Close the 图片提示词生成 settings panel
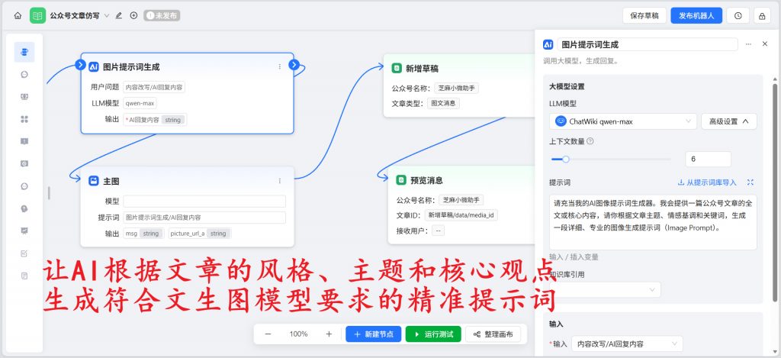Image resolution: width=781 pixels, height=358 pixels. point(765,44)
